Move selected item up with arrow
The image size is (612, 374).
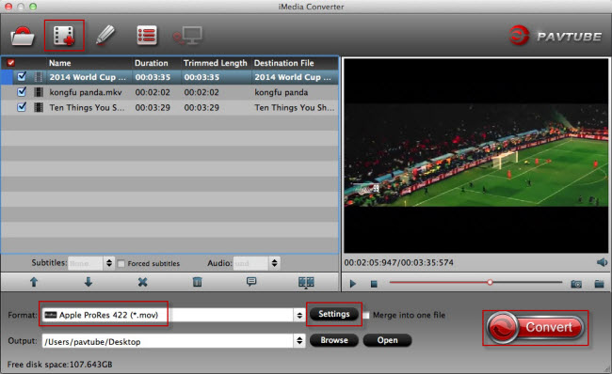34,282
